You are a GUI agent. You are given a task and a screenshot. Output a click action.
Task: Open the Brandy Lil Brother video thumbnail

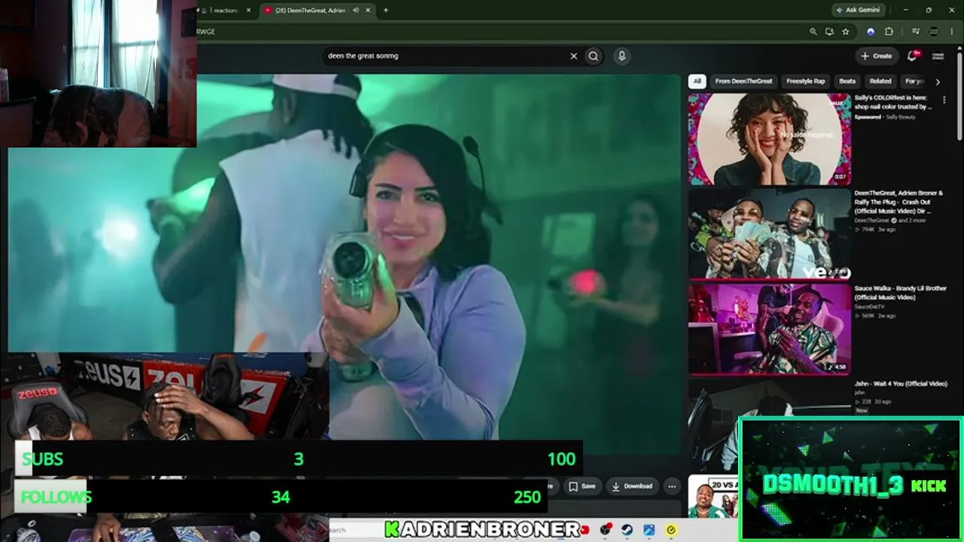click(x=770, y=328)
